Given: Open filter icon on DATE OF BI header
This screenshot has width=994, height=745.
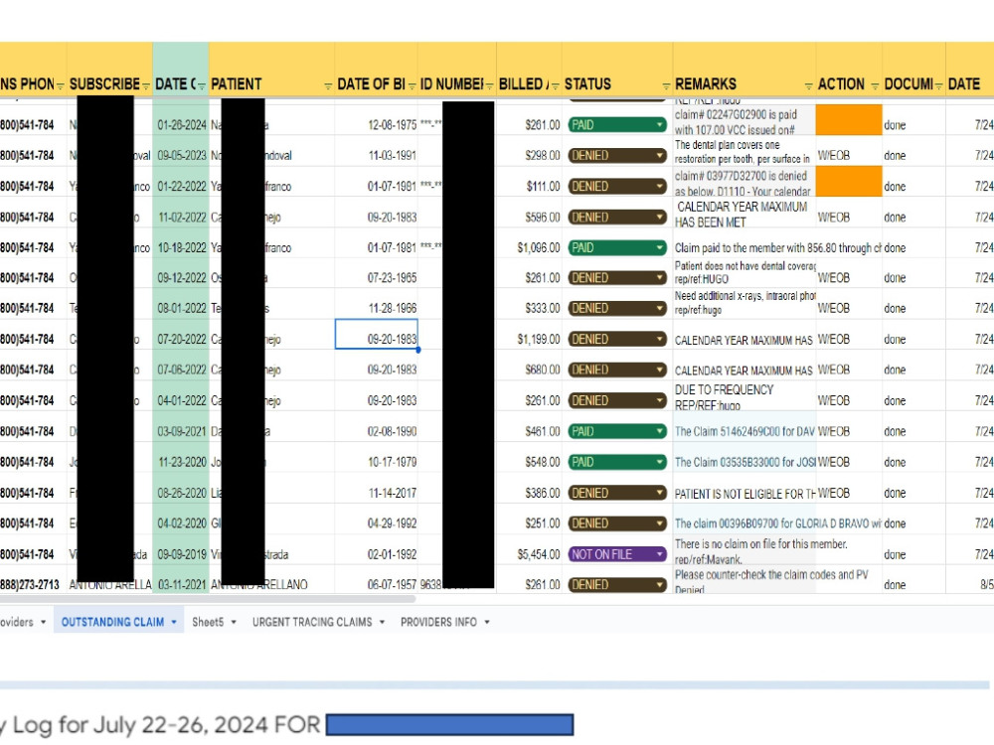Looking at the screenshot, I should pos(412,85).
